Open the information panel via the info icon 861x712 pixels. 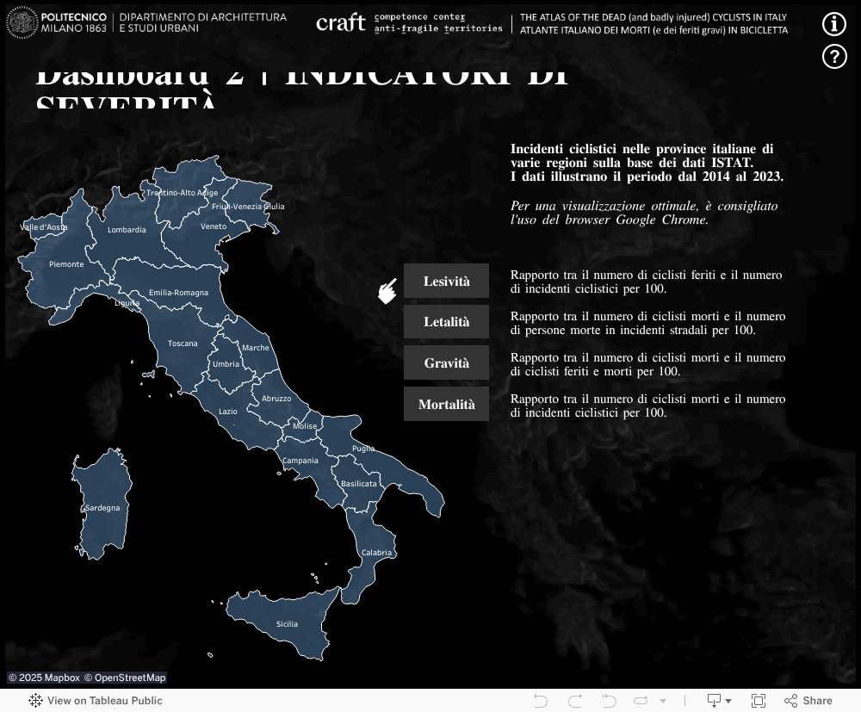833,24
